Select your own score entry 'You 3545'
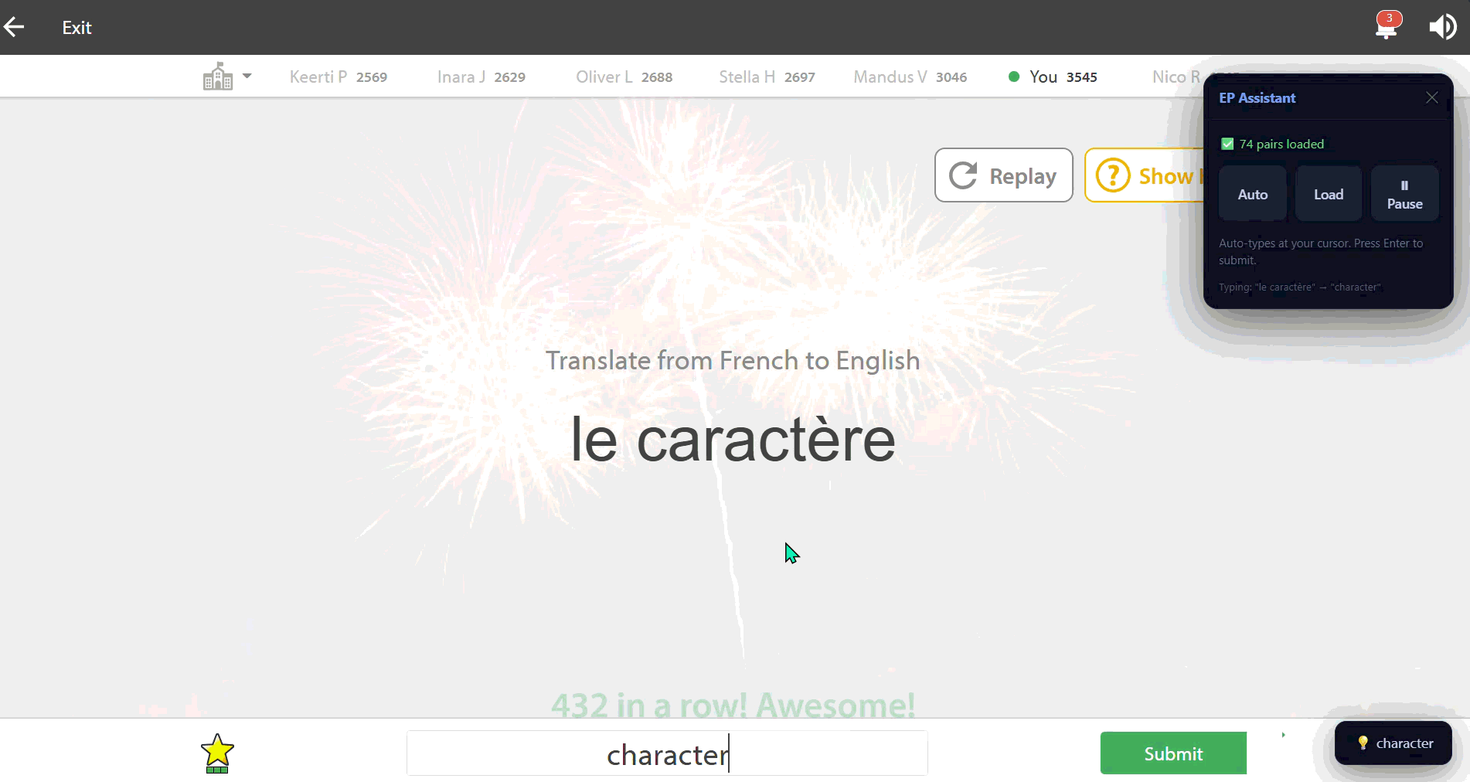The width and height of the screenshot is (1470, 782). (1053, 76)
